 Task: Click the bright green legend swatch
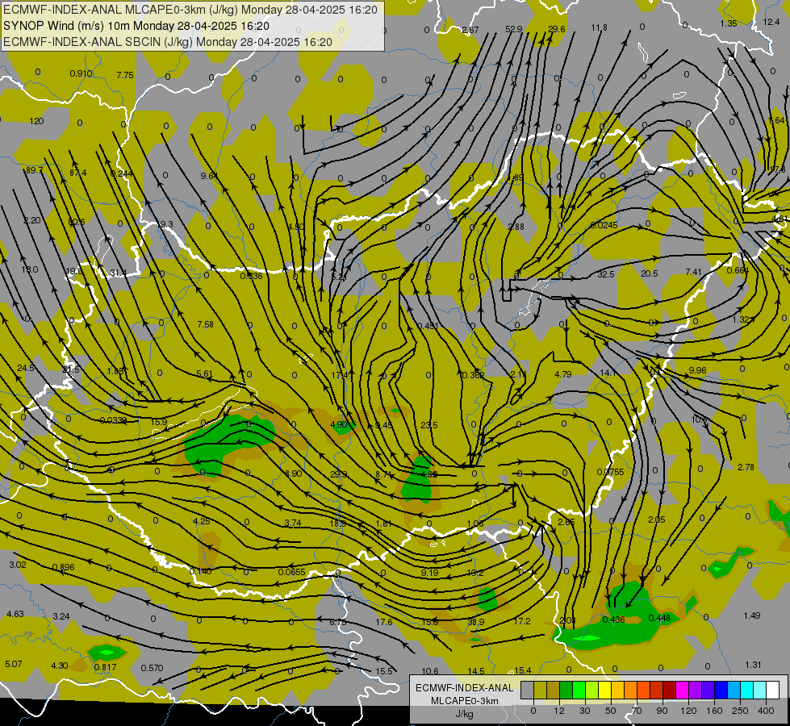click(x=579, y=691)
